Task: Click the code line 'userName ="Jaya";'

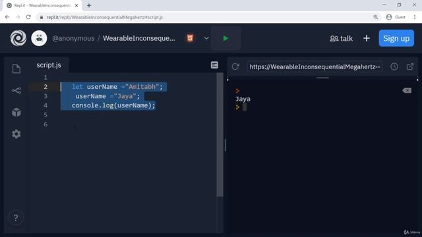Action: click(x=107, y=96)
